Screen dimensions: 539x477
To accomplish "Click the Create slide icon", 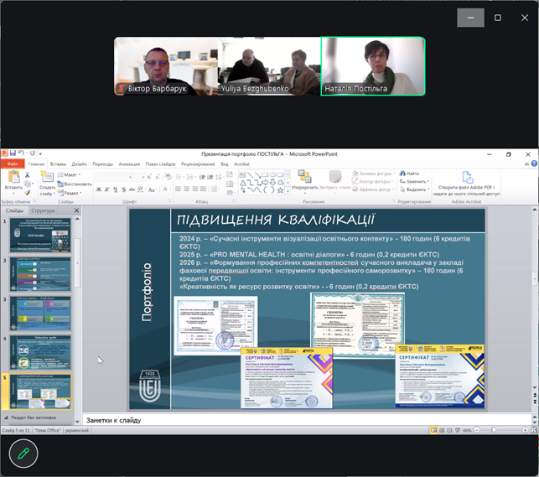I will click(x=47, y=177).
